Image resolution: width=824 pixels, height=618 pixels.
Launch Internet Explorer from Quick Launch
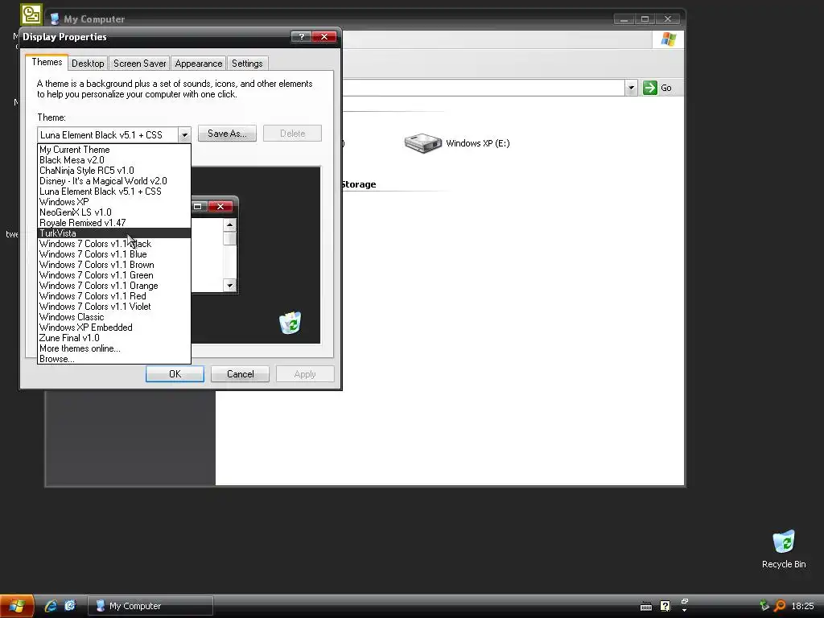[x=51, y=606]
